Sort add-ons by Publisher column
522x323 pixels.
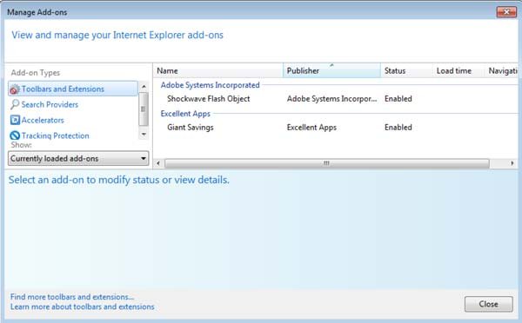click(331, 71)
